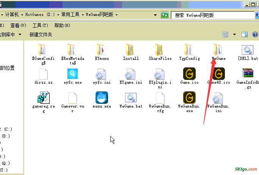
Task: Expand the arrow before HotGames (Z:) in the path
Action: [x=22, y=15]
